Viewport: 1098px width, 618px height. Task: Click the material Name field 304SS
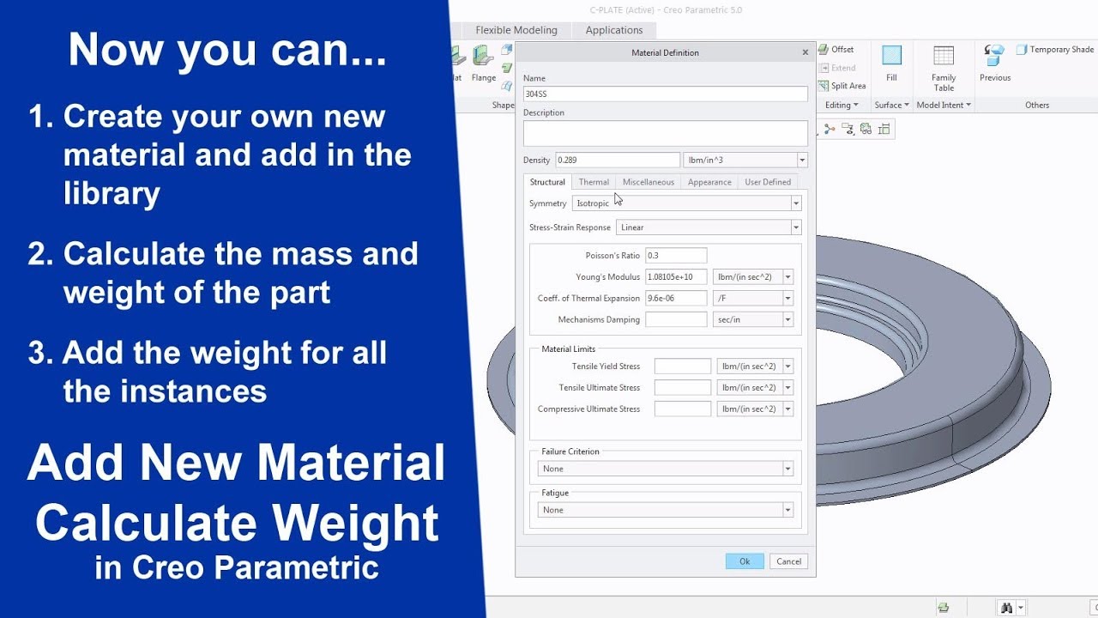pyautogui.click(x=666, y=94)
